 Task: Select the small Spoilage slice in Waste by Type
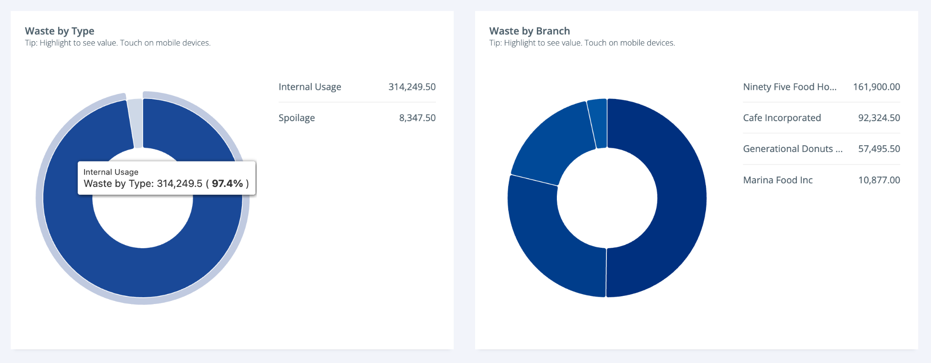click(x=135, y=123)
